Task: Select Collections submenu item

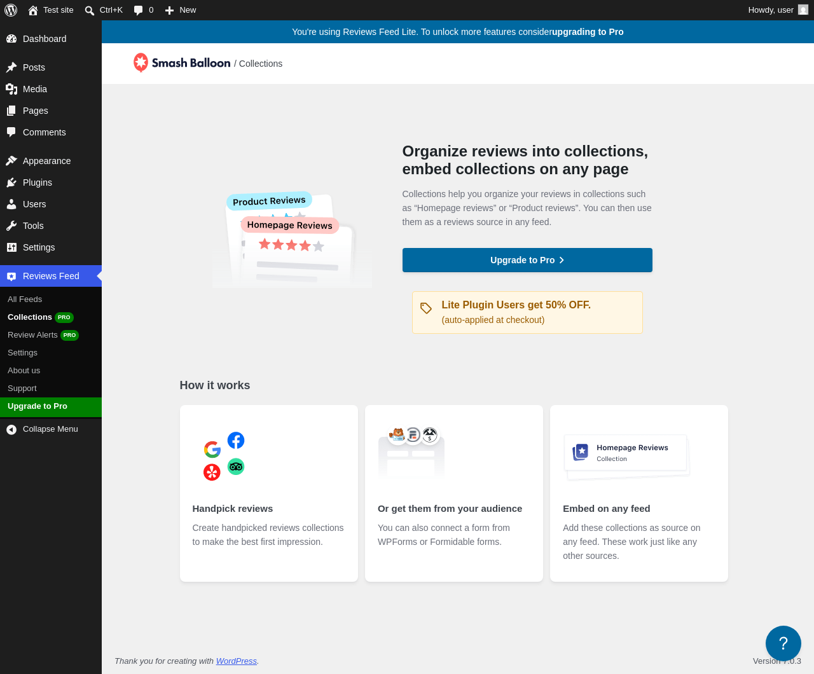Action: point(51,317)
